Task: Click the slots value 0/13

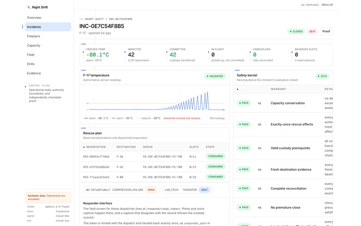Action: 193,167
